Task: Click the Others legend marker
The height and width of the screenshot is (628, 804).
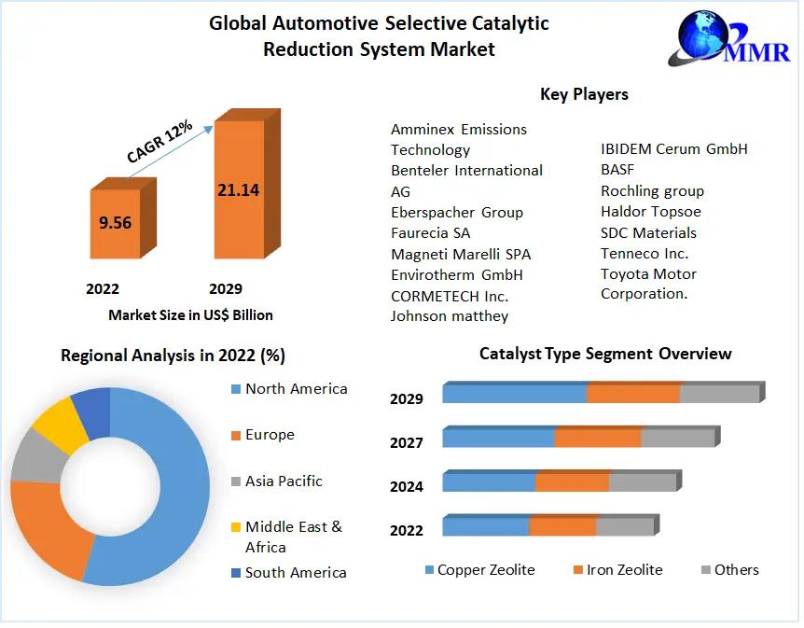Action: coord(706,570)
